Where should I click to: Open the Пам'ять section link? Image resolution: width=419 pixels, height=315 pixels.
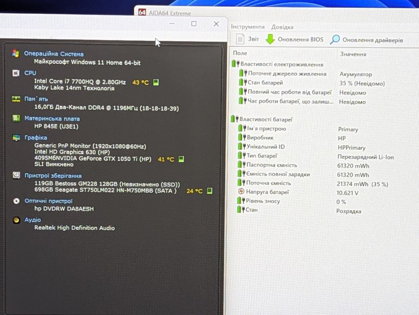[36, 99]
